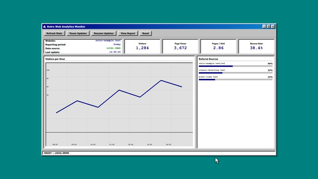Click the 08:00 label on the chart axis
The image size is (318, 179).
[55, 144]
